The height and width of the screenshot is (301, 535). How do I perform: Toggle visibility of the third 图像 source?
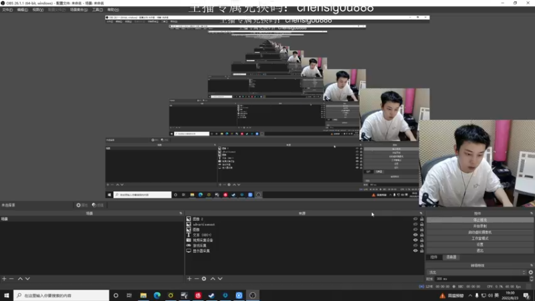pyautogui.click(x=415, y=229)
